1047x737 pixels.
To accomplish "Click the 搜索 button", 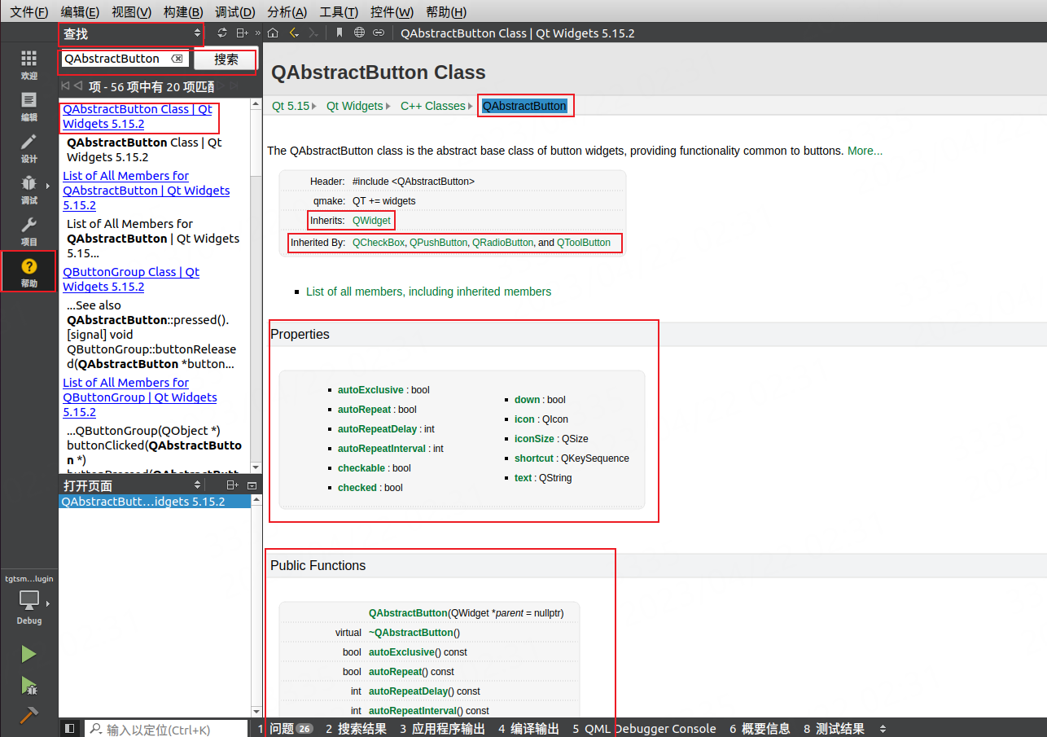I will [x=226, y=59].
